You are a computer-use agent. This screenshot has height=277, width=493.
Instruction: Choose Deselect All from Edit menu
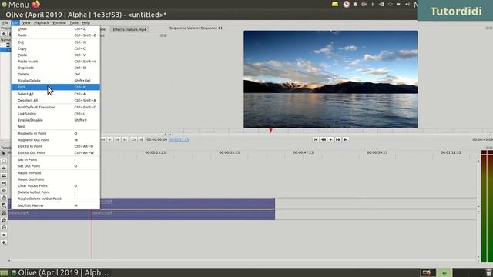click(x=55, y=101)
